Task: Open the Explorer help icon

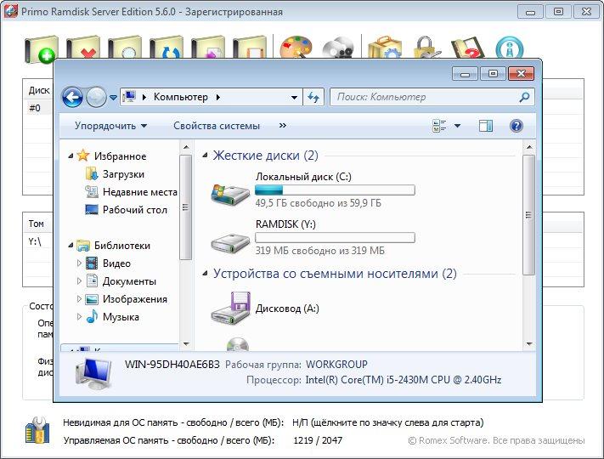Action: (x=516, y=126)
